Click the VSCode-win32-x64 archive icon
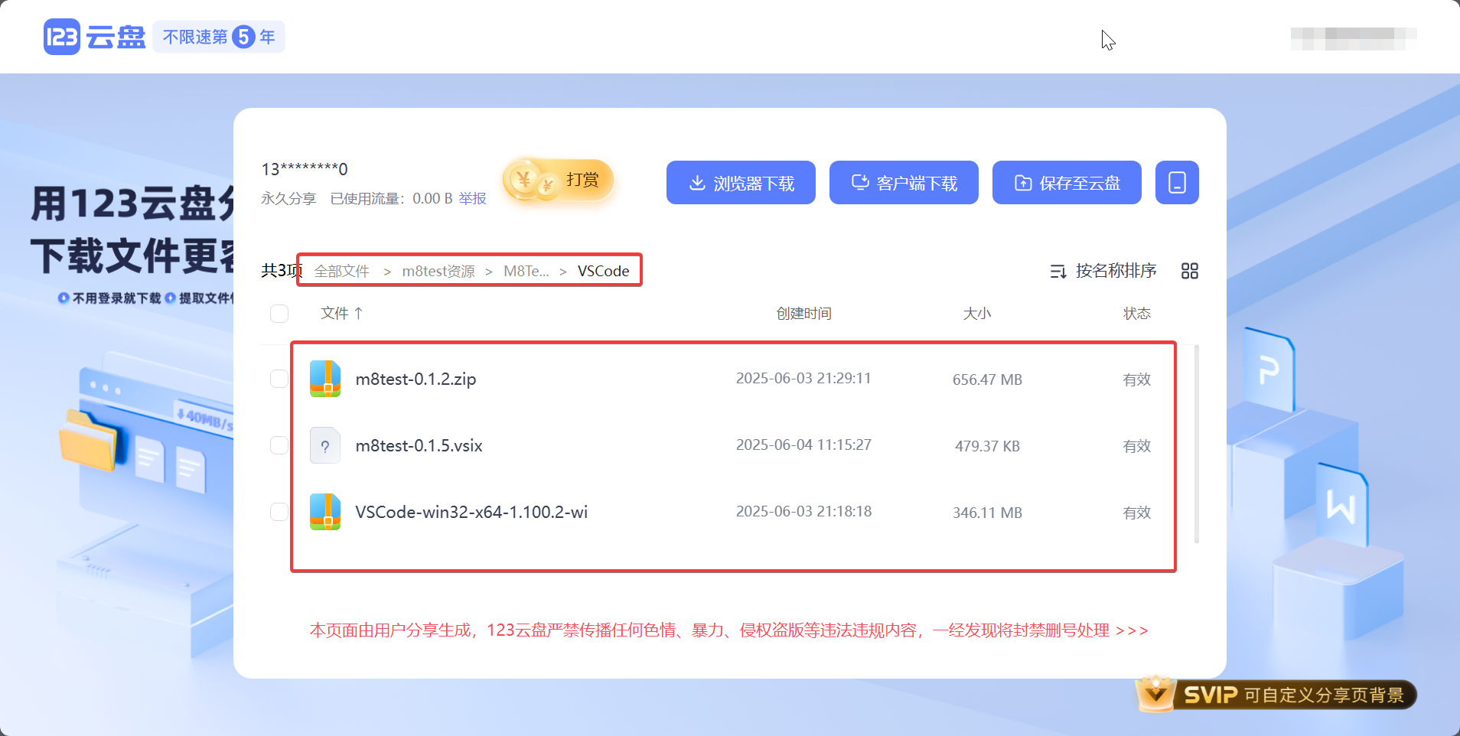 click(325, 512)
